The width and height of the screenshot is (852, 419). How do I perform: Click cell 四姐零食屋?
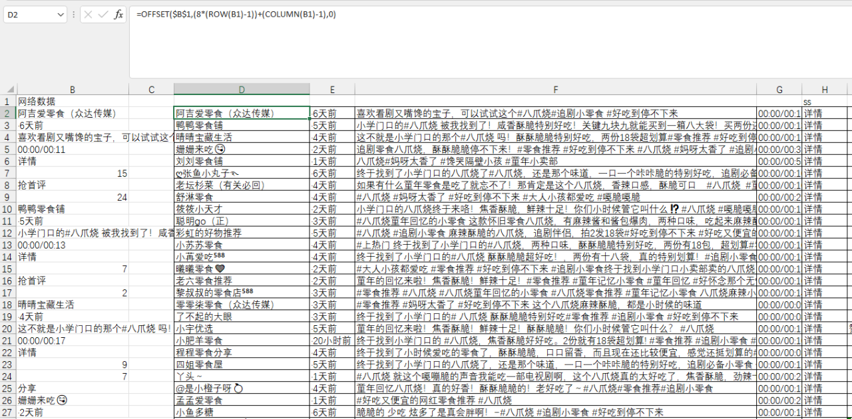[x=242, y=365]
